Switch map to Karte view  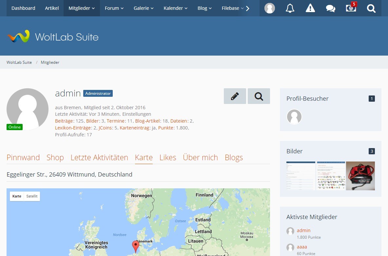(17, 196)
